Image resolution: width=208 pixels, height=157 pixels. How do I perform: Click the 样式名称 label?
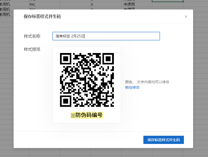click(32, 36)
